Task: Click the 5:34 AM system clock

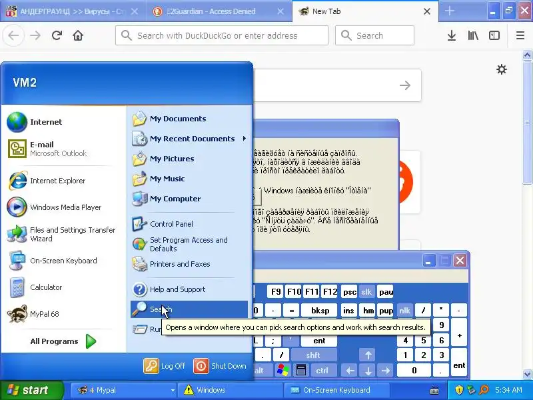Action: click(508, 390)
